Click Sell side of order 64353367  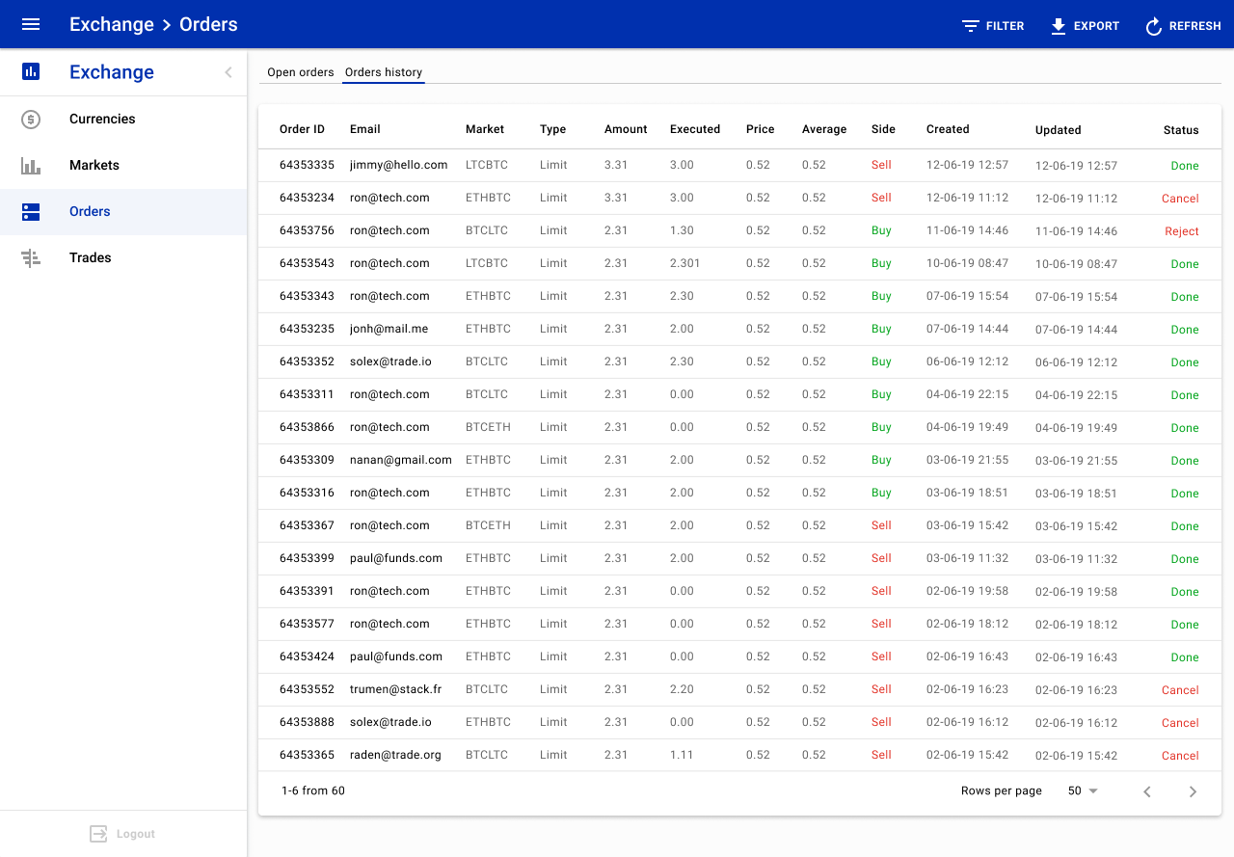tap(881, 525)
